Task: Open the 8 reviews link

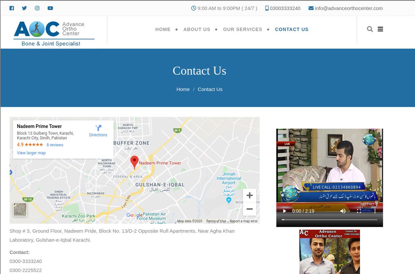Action: click(x=55, y=145)
